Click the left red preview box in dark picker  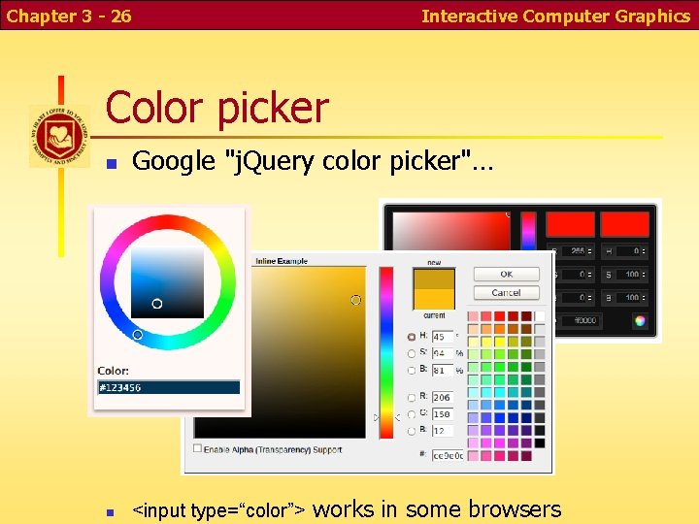point(571,224)
